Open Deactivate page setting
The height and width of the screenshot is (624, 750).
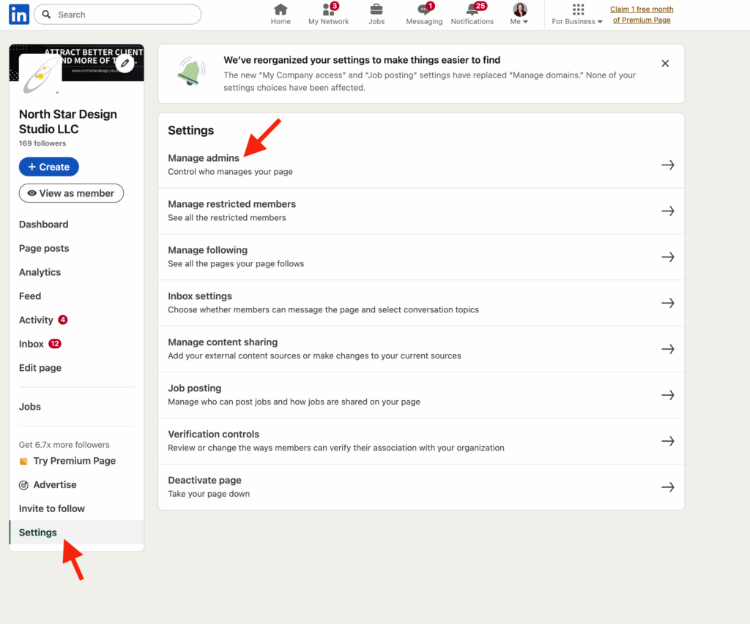[421, 487]
